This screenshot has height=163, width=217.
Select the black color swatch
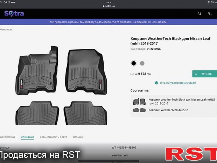[134, 63]
